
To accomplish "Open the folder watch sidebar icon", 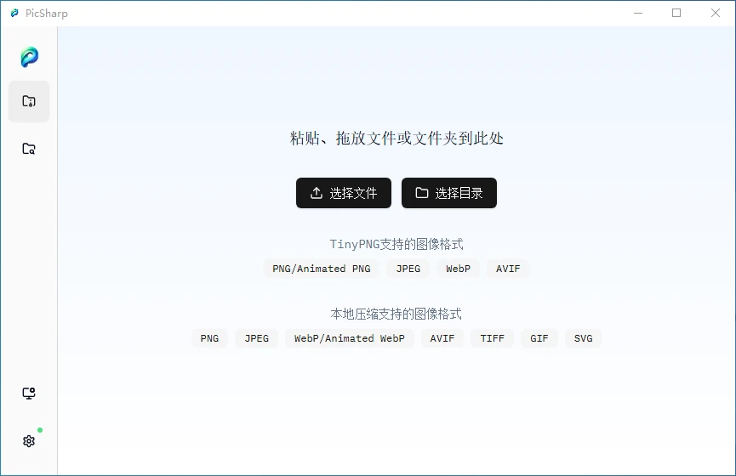I will tap(29, 149).
